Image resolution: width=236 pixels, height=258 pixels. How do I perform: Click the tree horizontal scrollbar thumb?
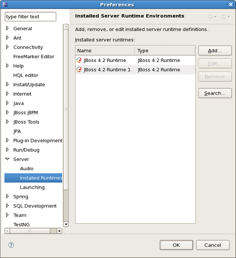click(x=30, y=231)
